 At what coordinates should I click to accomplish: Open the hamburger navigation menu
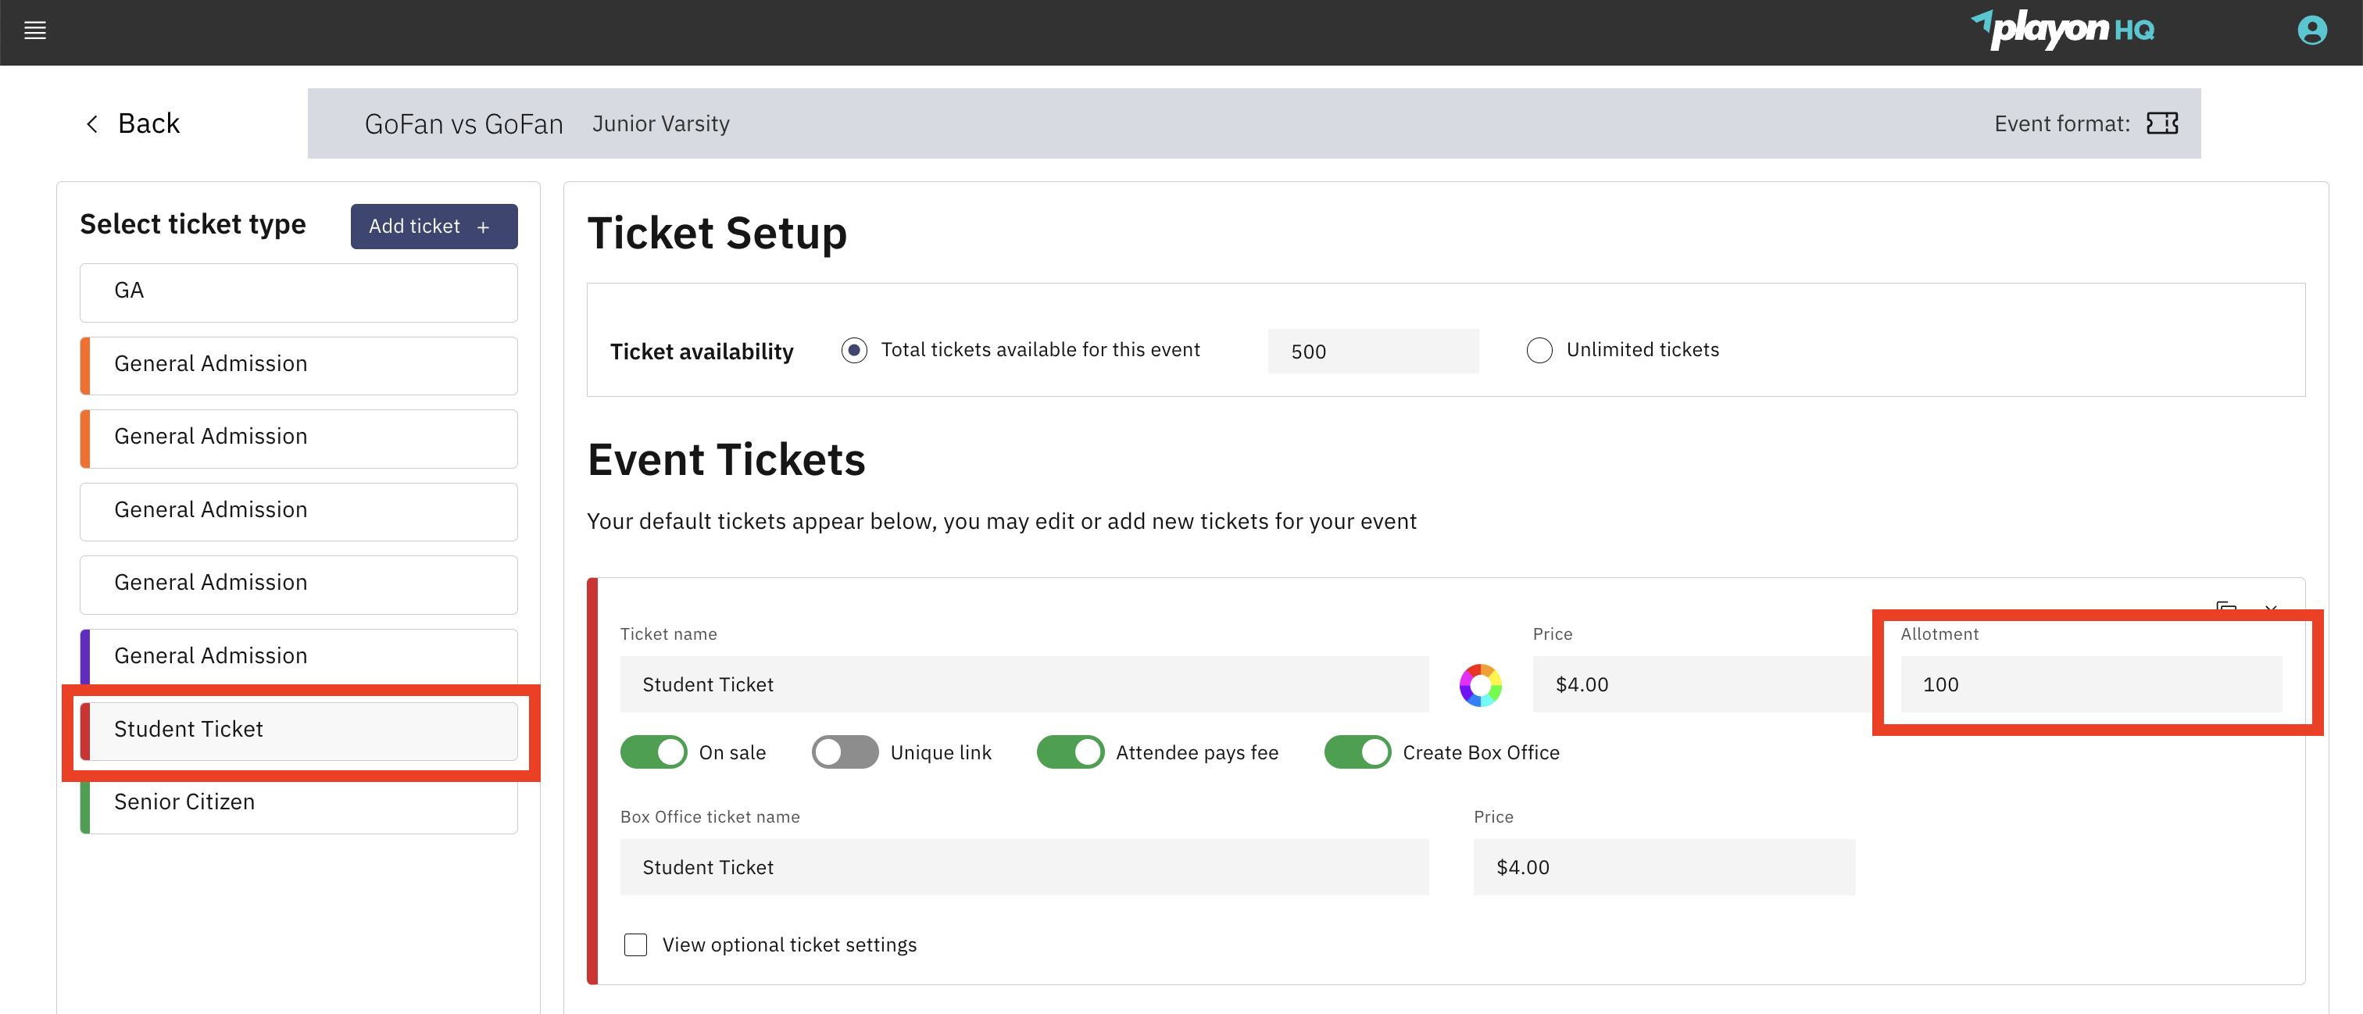click(x=34, y=30)
